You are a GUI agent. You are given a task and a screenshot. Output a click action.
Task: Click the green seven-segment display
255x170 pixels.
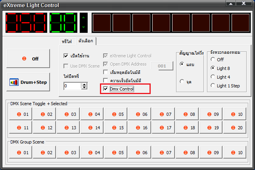pos(63,23)
